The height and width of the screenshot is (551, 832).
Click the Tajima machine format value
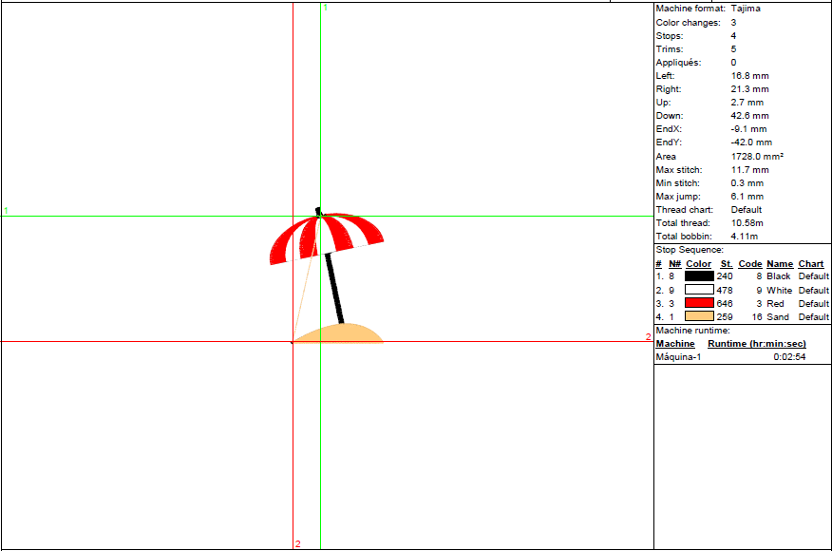(x=746, y=9)
